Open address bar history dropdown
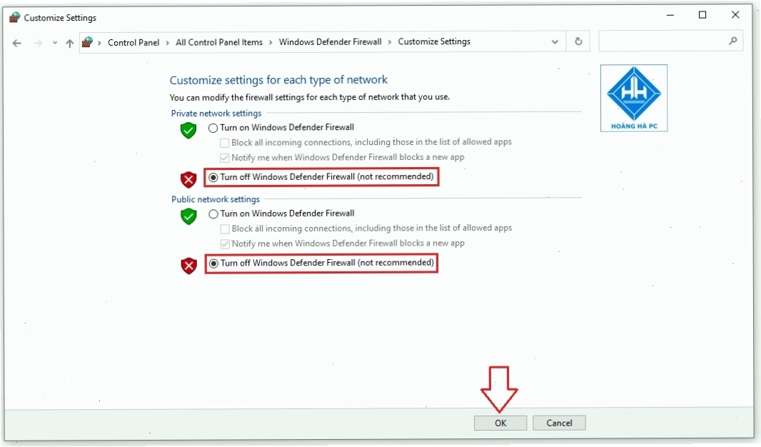Viewport: 761px width, 447px height. pos(555,41)
